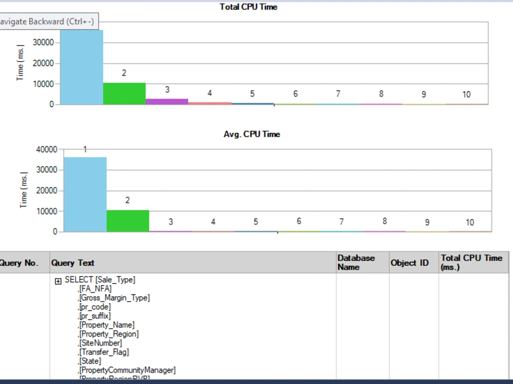The image size is (513, 384).
Task: Click the [Gross_Margin_Type] line in query text
Action: (x=114, y=298)
